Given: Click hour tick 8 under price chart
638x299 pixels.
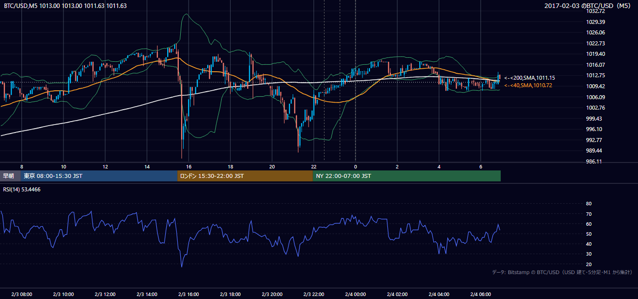Looking at the screenshot, I should pyautogui.click(x=21, y=166).
